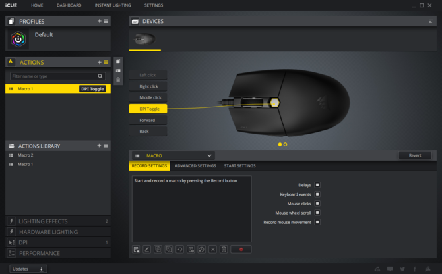Click the add delay icon in macro toolbar
Image resolution: width=442 pixels, height=274 pixels.
[x=191, y=249]
